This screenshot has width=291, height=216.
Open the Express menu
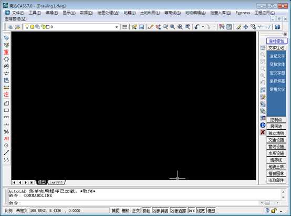(243, 13)
